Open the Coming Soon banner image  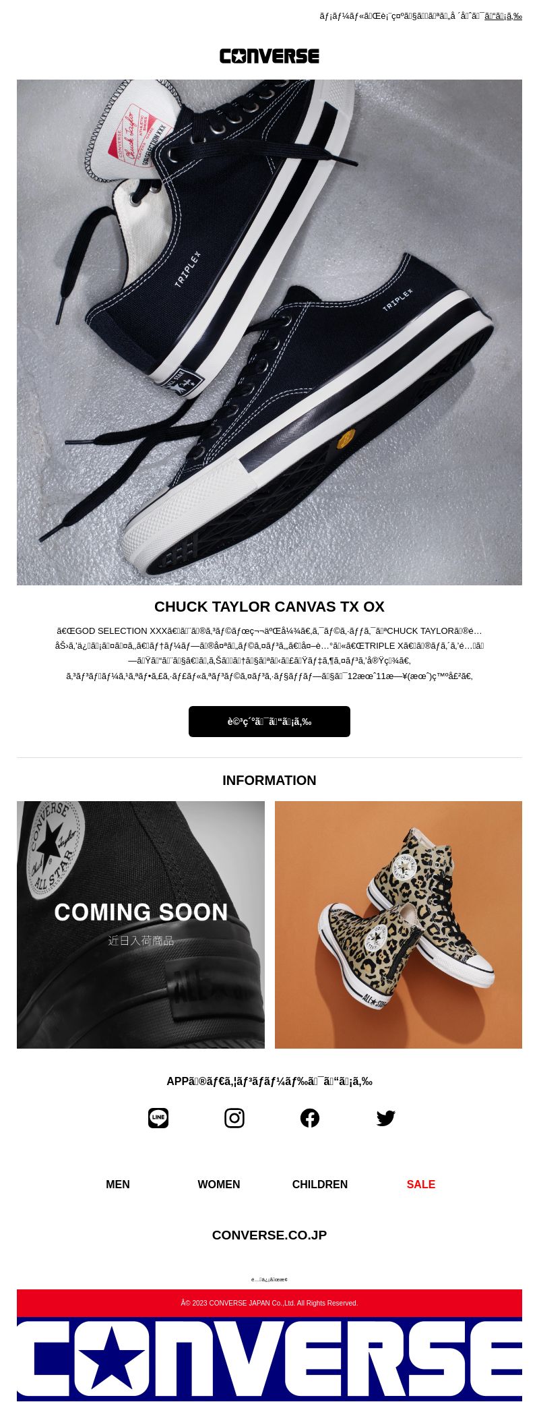coord(141,925)
